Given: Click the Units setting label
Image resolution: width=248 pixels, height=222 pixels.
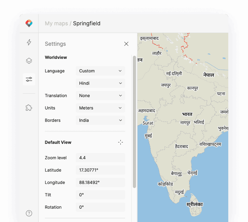Looking at the screenshot, I should click(50, 108).
